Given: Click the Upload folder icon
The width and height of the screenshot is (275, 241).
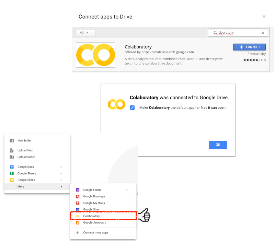Looking at the screenshot, I should (12, 157).
